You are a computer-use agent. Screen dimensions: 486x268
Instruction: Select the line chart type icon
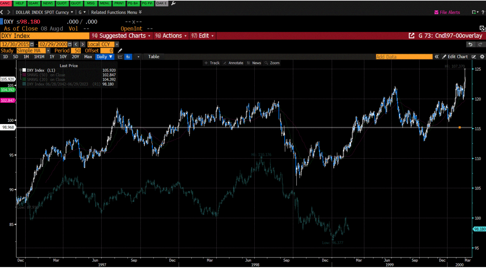(120, 57)
